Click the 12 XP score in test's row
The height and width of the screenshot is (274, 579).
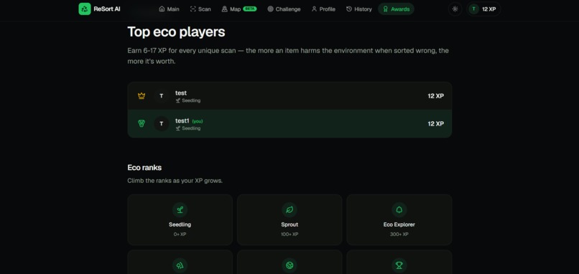(x=436, y=96)
